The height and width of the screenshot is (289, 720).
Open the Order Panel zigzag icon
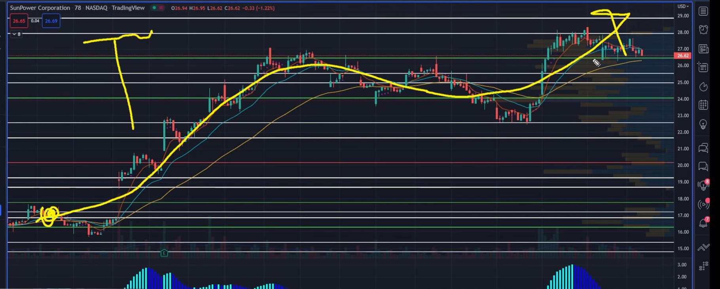[703, 248]
